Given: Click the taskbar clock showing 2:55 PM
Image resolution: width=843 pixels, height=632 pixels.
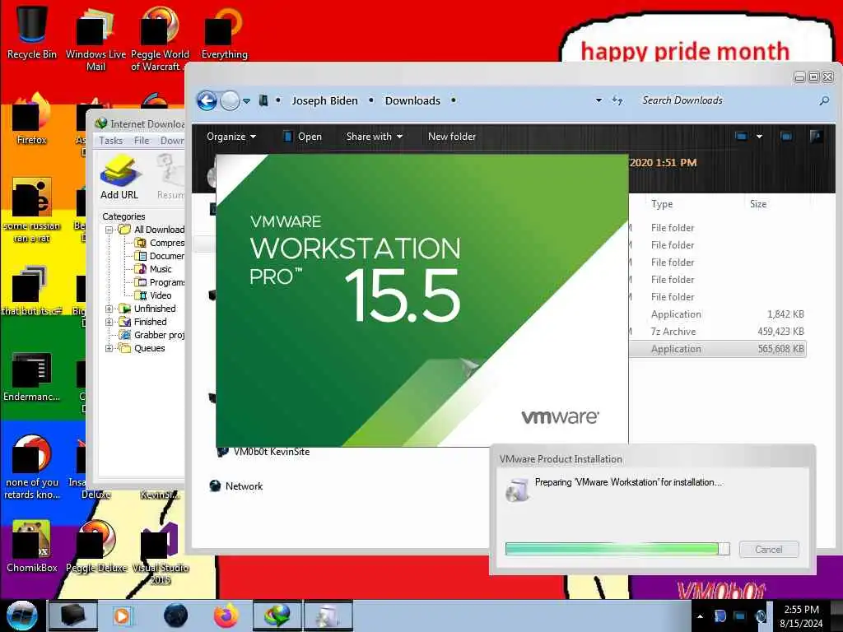Looking at the screenshot, I should (x=801, y=616).
